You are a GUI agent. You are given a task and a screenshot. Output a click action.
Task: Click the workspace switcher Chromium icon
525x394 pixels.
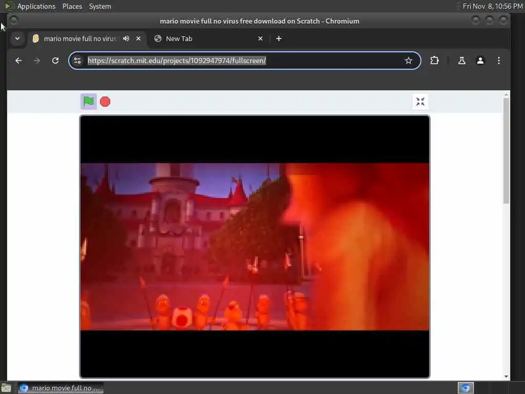[x=466, y=388]
